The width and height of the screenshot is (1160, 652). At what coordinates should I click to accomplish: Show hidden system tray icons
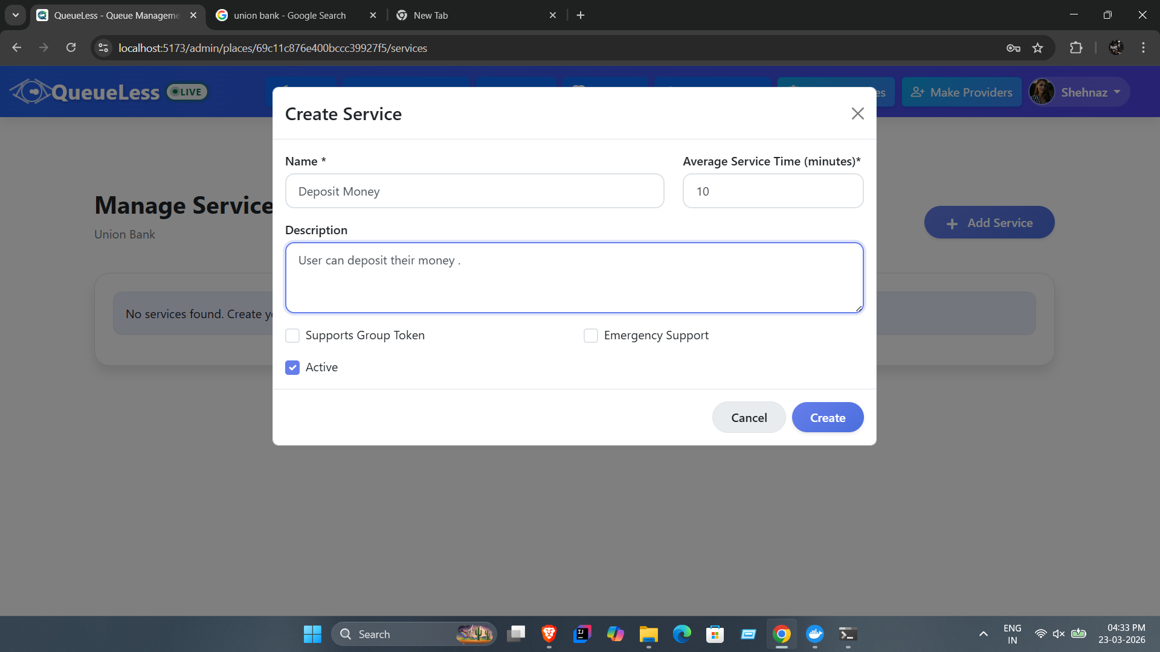[984, 634]
